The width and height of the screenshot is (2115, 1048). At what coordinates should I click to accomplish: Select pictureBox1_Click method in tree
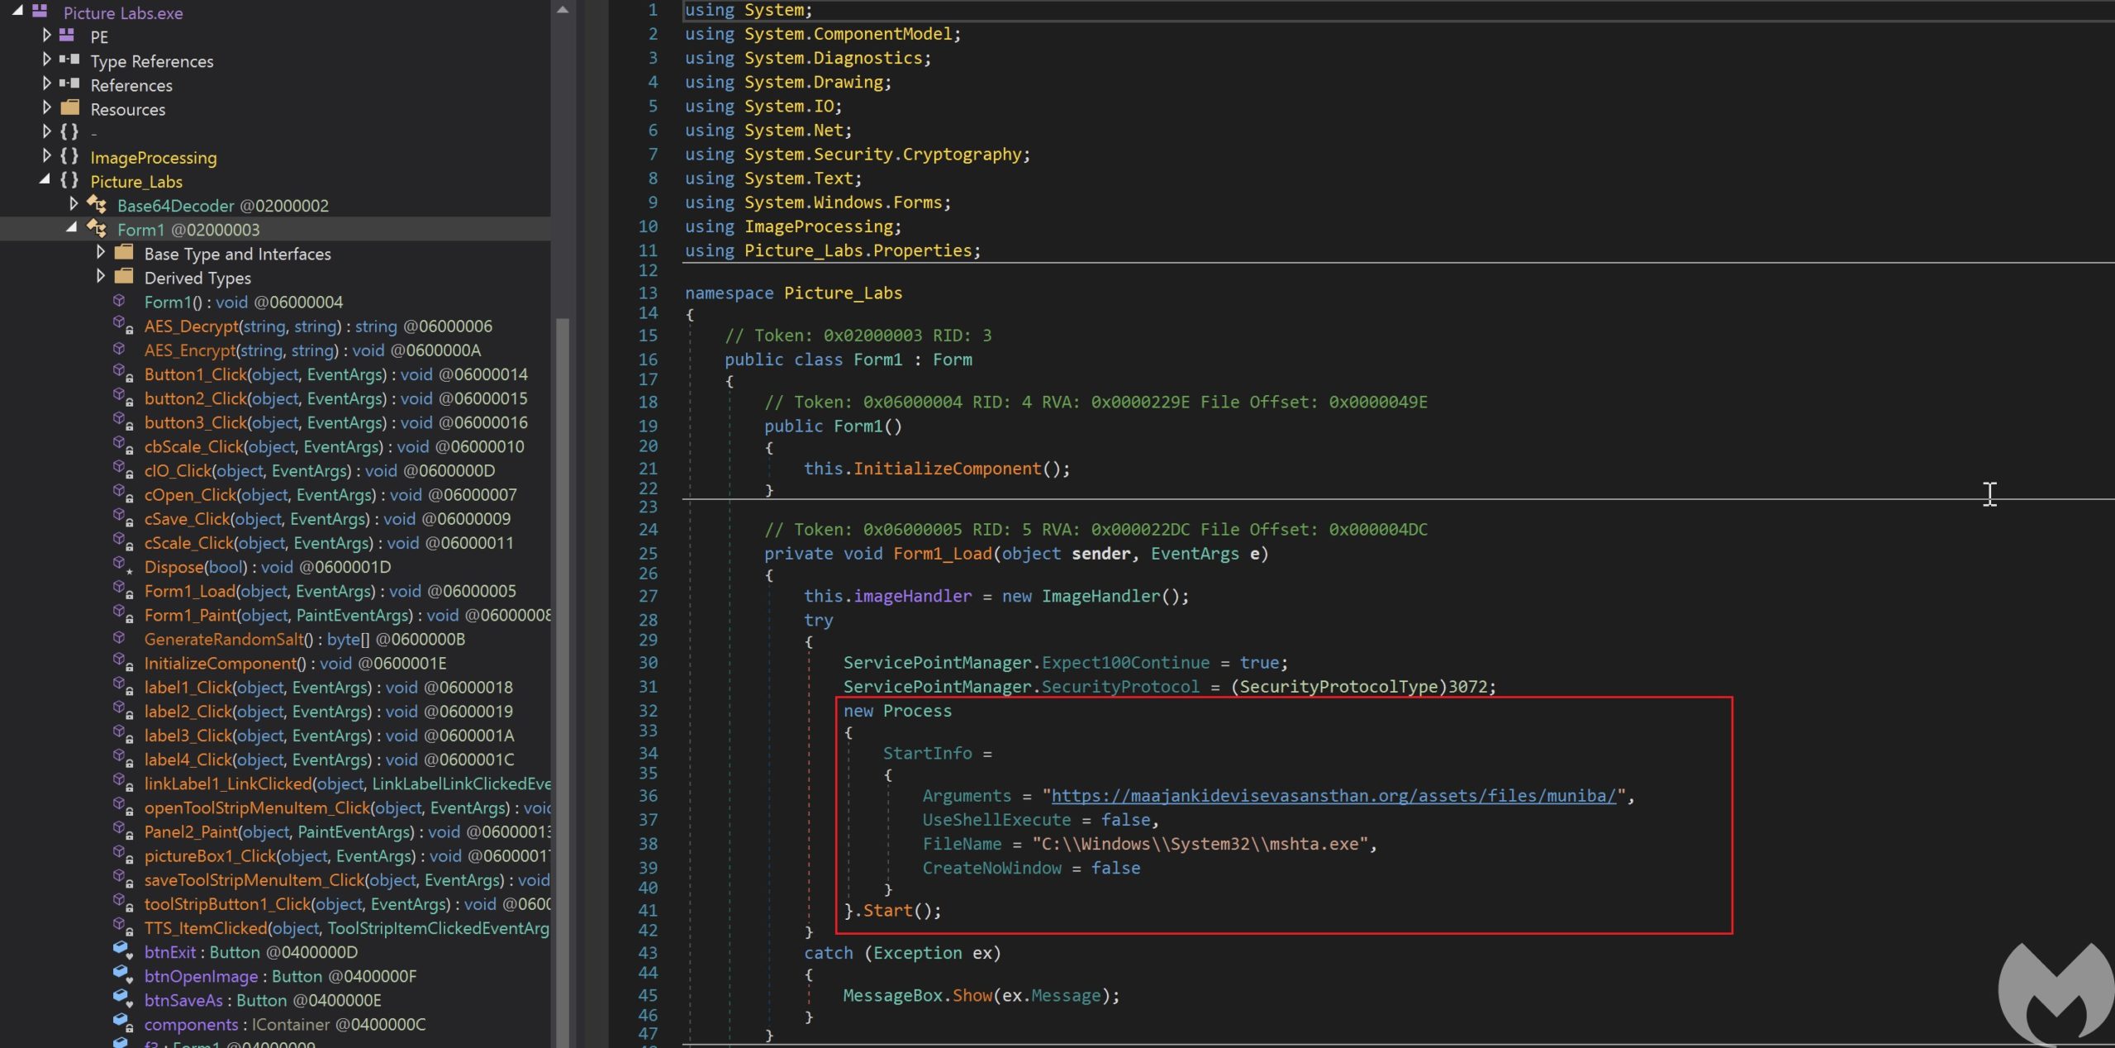pos(347,855)
